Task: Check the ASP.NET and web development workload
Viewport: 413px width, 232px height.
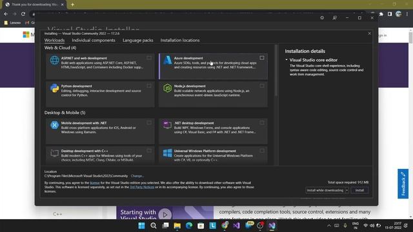Action: tap(149, 58)
